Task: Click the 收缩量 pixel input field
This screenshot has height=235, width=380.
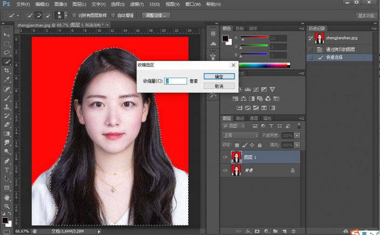Action: (x=176, y=81)
